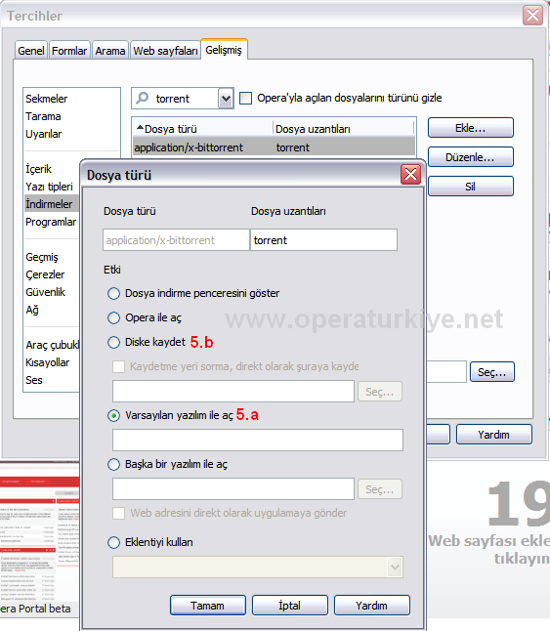Open the Genel tab

[31, 51]
